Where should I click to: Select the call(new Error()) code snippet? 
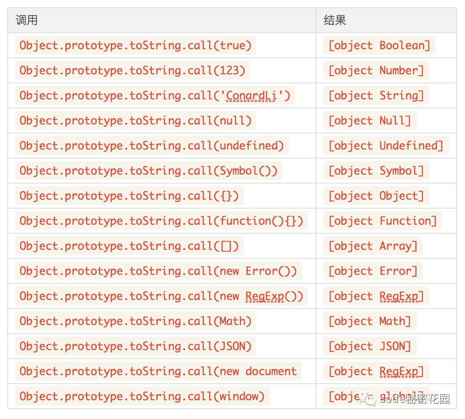point(159,271)
